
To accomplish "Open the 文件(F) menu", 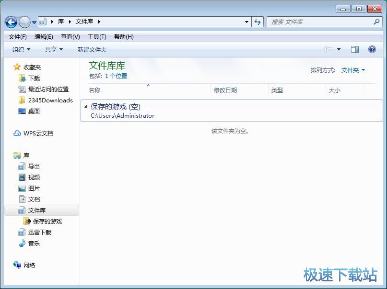I will click(18, 37).
